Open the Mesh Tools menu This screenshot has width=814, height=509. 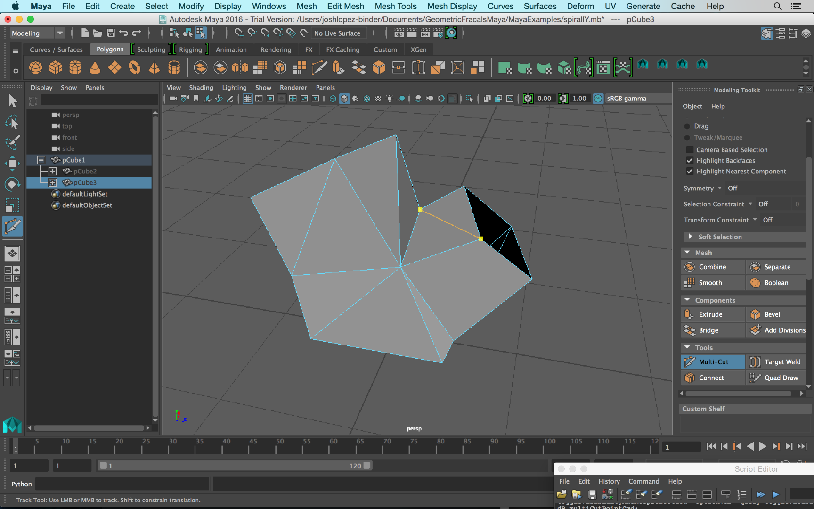(x=396, y=6)
